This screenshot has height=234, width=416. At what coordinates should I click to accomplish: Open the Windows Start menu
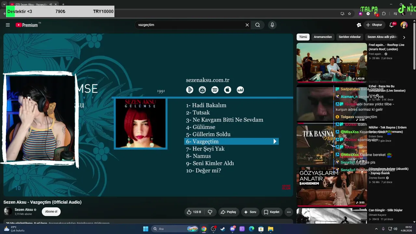click(146, 229)
